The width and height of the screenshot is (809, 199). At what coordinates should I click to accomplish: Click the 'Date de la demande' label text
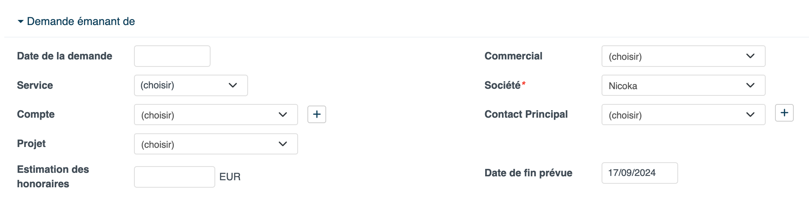point(64,56)
